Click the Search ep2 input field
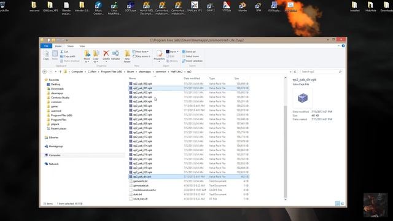Screen dimensions: 393x221 (x=321, y=72)
